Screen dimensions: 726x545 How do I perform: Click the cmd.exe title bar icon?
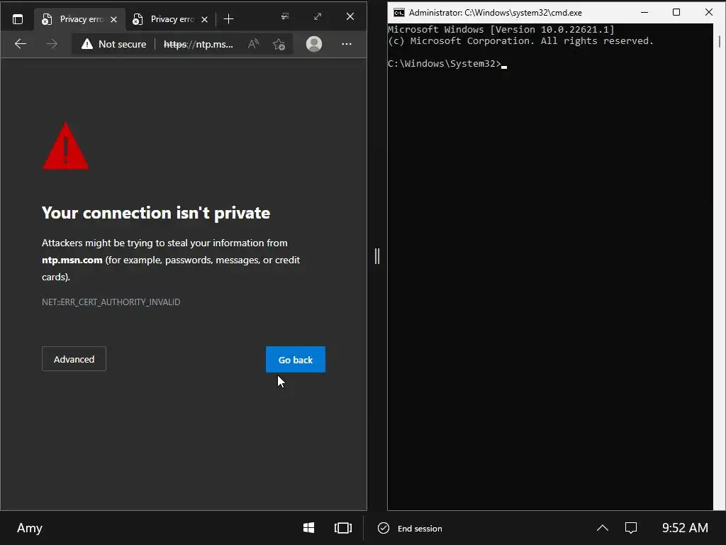click(x=398, y=13)
